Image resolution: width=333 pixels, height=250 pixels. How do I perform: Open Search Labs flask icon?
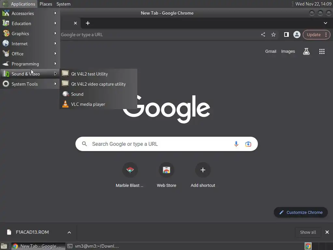[306, 51]
